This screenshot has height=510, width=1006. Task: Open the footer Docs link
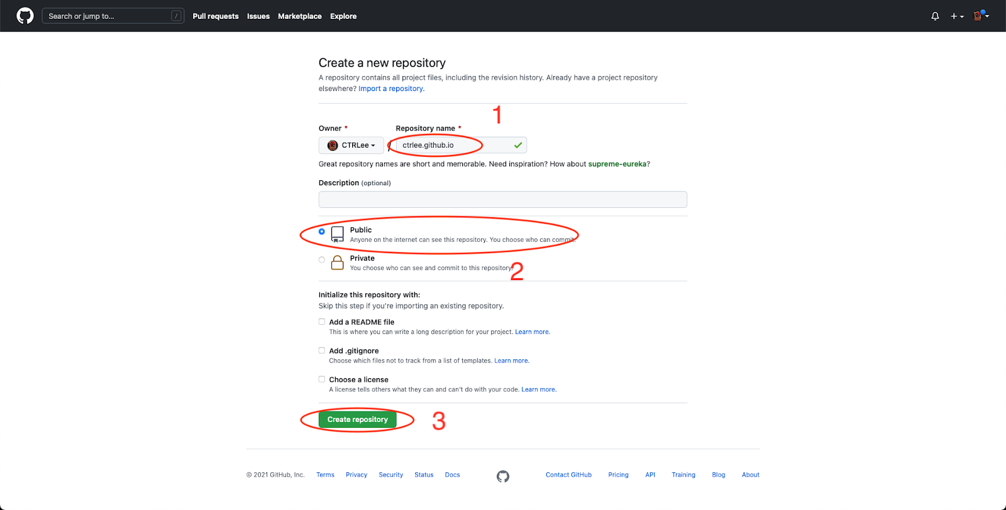click(x=453, y=475)
